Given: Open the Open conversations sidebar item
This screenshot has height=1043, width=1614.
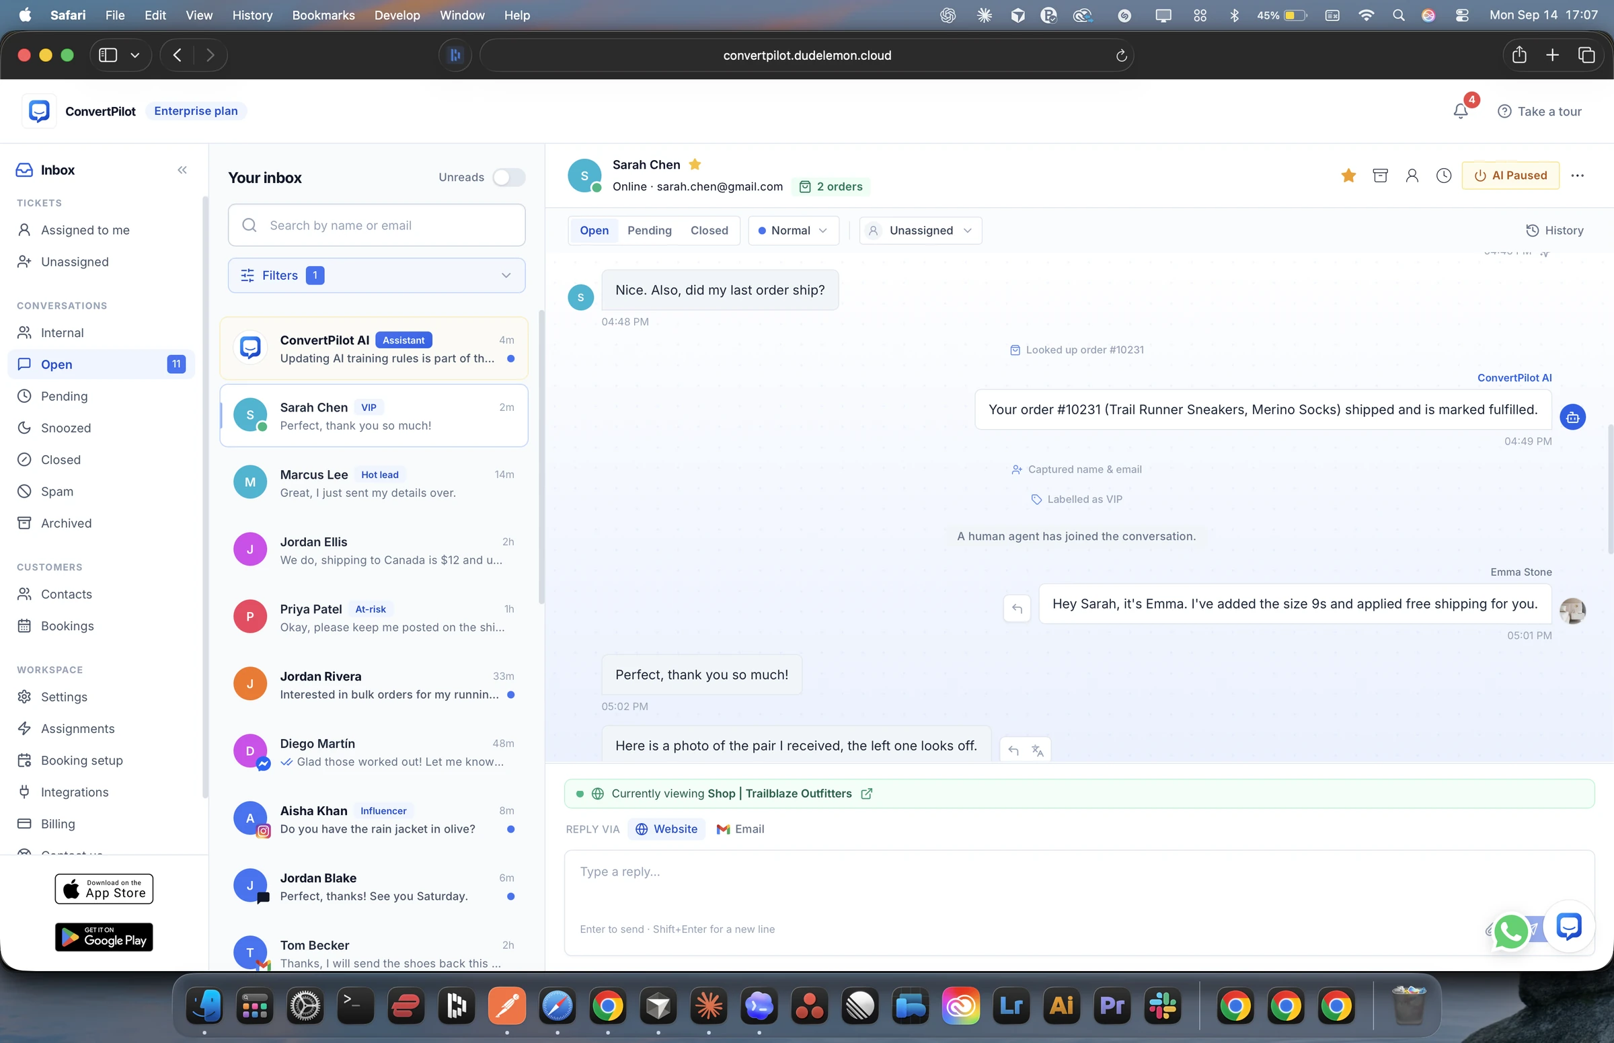Looking at the screenshot, I should (102, 364).
